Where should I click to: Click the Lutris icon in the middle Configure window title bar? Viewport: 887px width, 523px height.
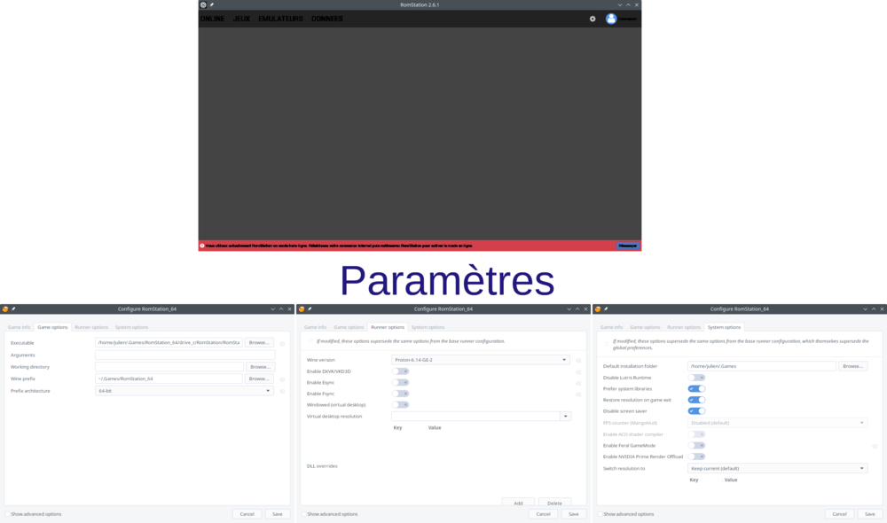[x=302, y=309]
